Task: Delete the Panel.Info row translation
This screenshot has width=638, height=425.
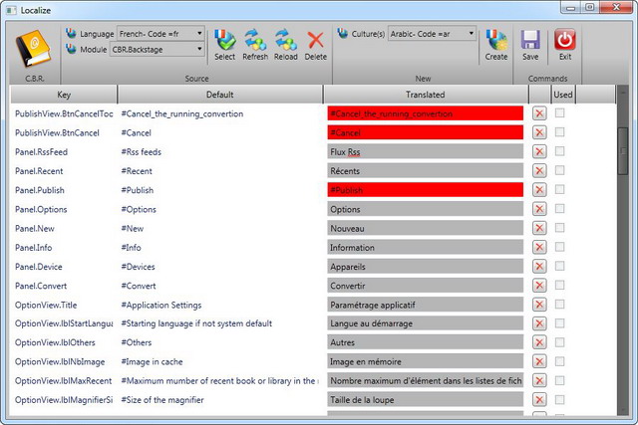Action: pos(539,247)
